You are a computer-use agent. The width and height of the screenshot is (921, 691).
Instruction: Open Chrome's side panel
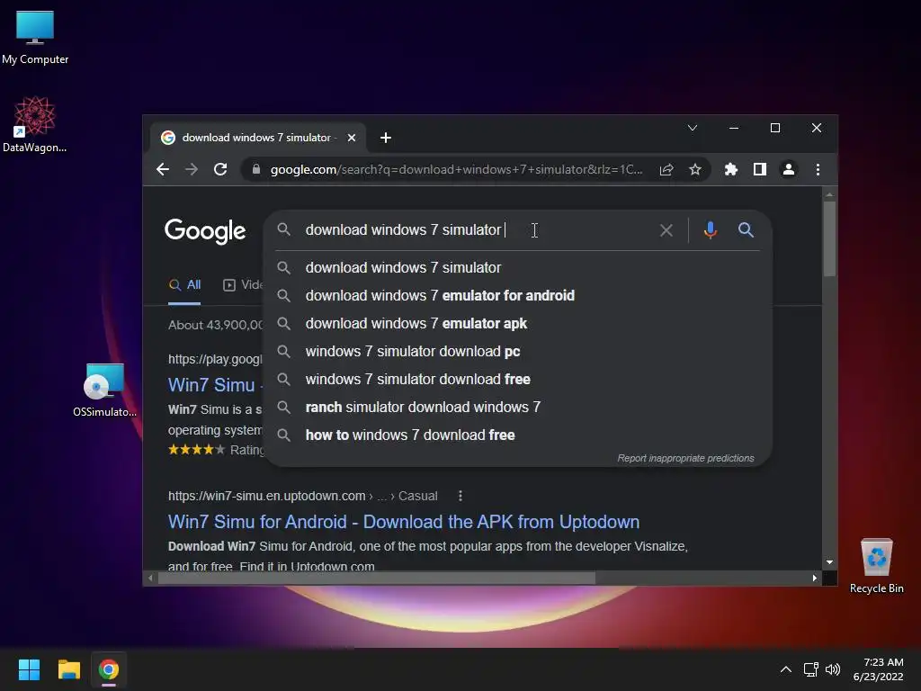pyautogui.click(x=759, y=170)
